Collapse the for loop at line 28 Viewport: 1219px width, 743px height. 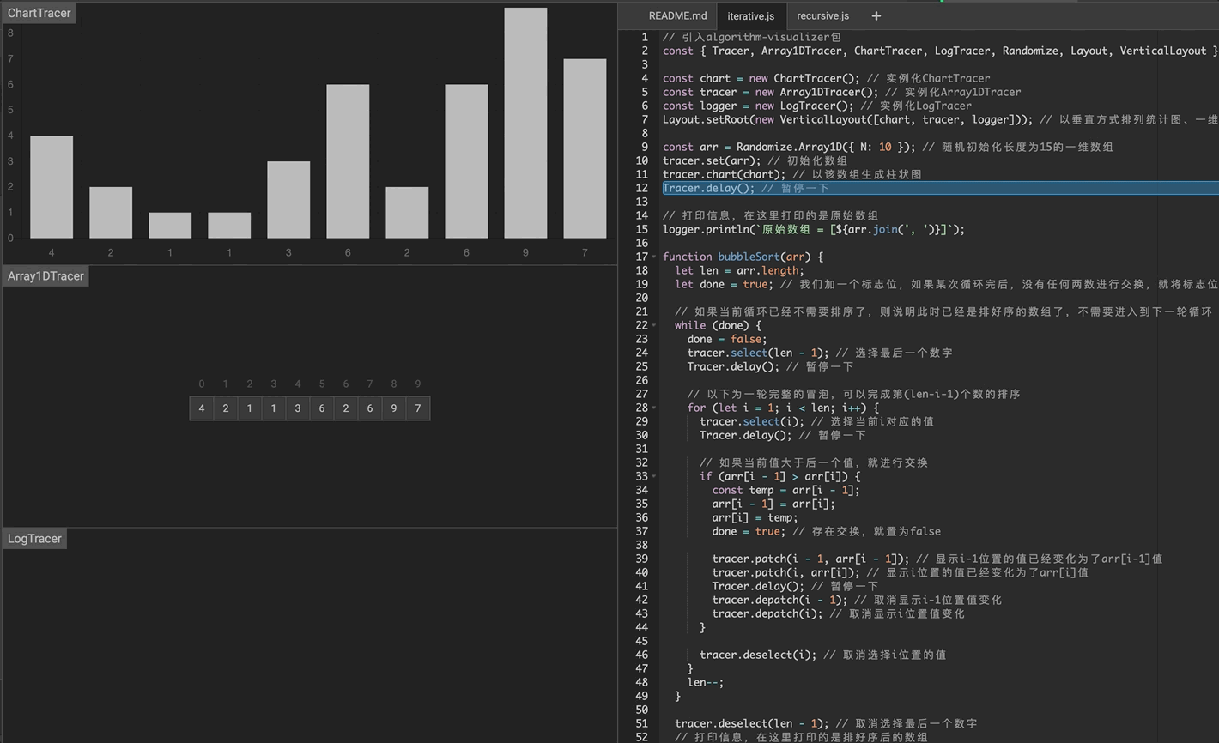[654, 408]
